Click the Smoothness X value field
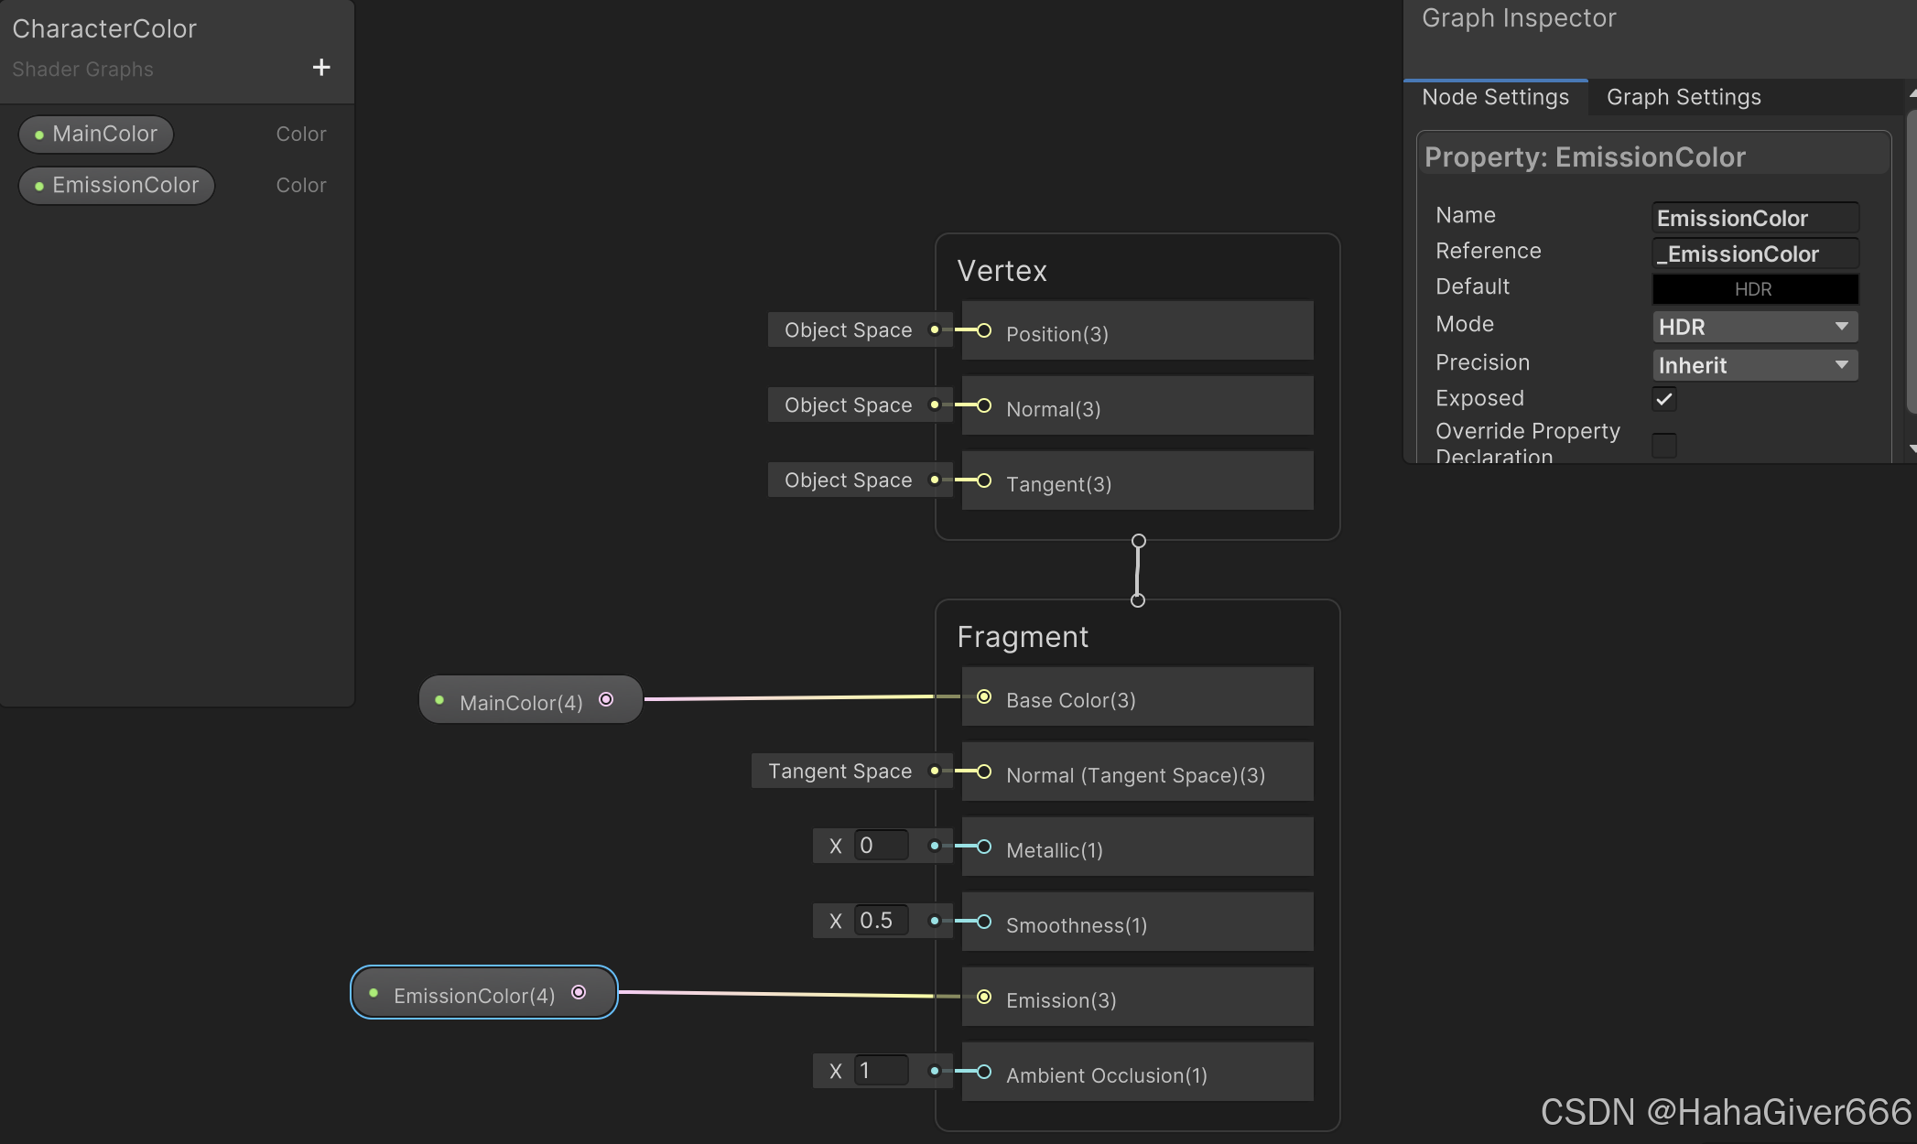1917x1144 pixels. click(x=881, y=921)
